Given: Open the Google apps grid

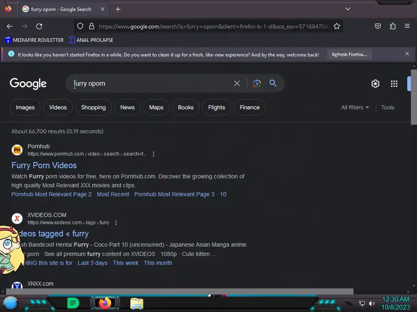Looking at the screenshot, I should (394, 84).
